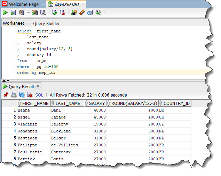Click inside the 'order by mep_id;' line
Image resolution: width=221 pixels, height=176 pixels.
click(x=36, y=72)
